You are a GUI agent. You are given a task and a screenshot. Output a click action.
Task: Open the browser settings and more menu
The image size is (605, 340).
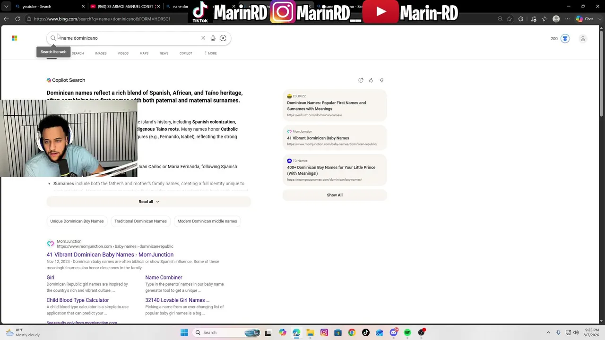[x=567, y=19]
